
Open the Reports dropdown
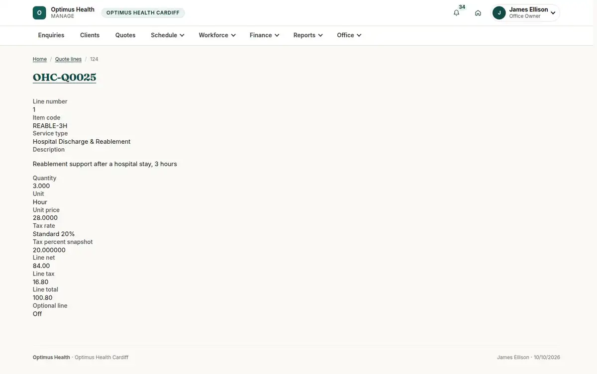click(x=308, y=35)
